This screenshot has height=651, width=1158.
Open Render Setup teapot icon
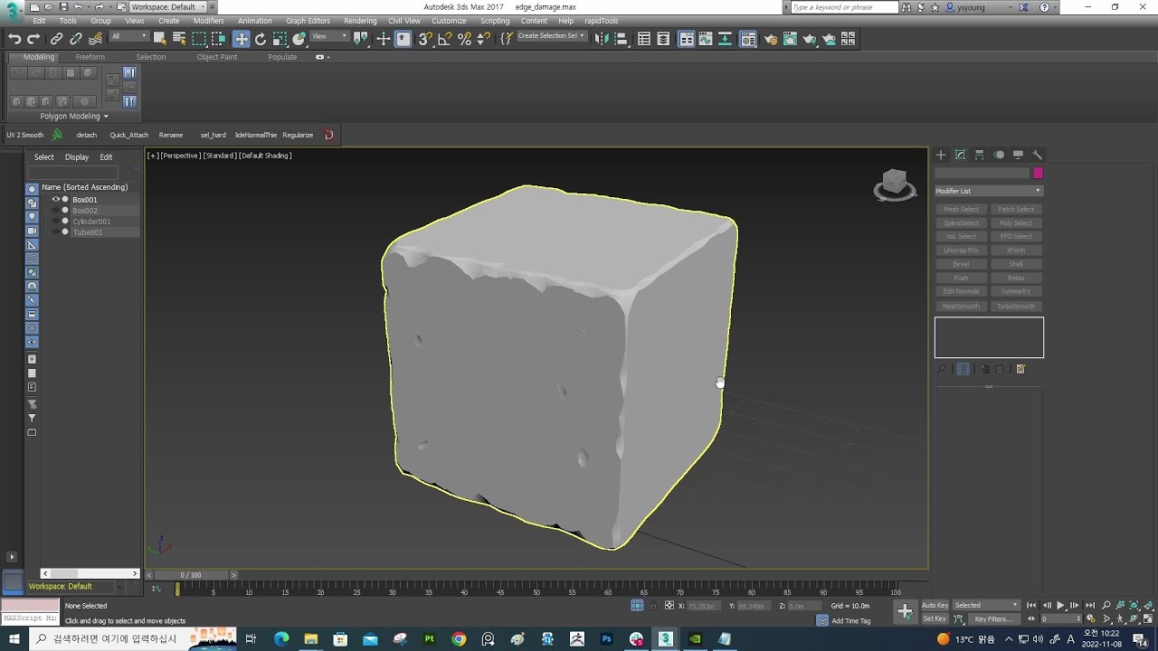(771, 39)
